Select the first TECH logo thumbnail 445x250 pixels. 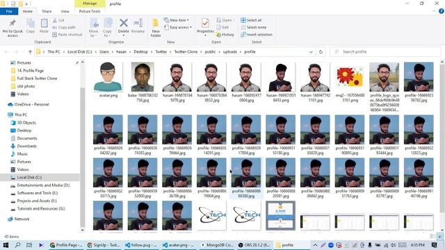point(211,215)
